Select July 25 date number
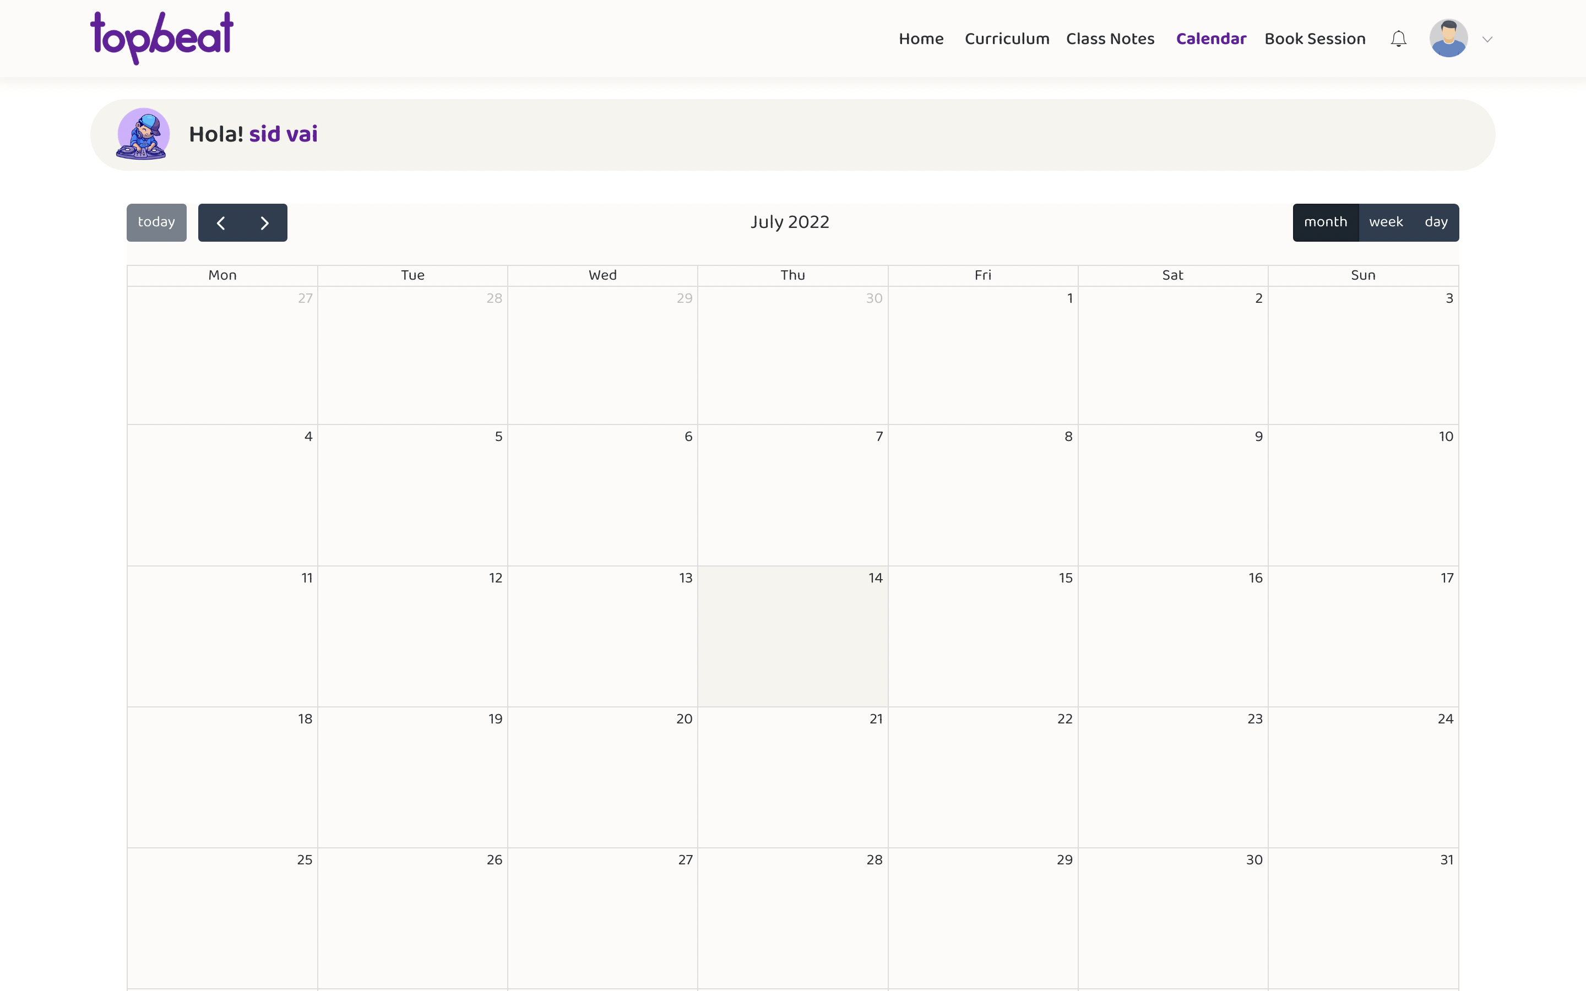This screenshot has width=1586, height=991. tap(305, 860)
